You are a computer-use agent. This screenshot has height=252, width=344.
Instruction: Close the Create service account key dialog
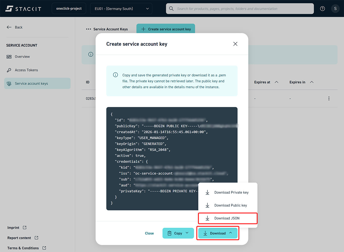point(235,44)
